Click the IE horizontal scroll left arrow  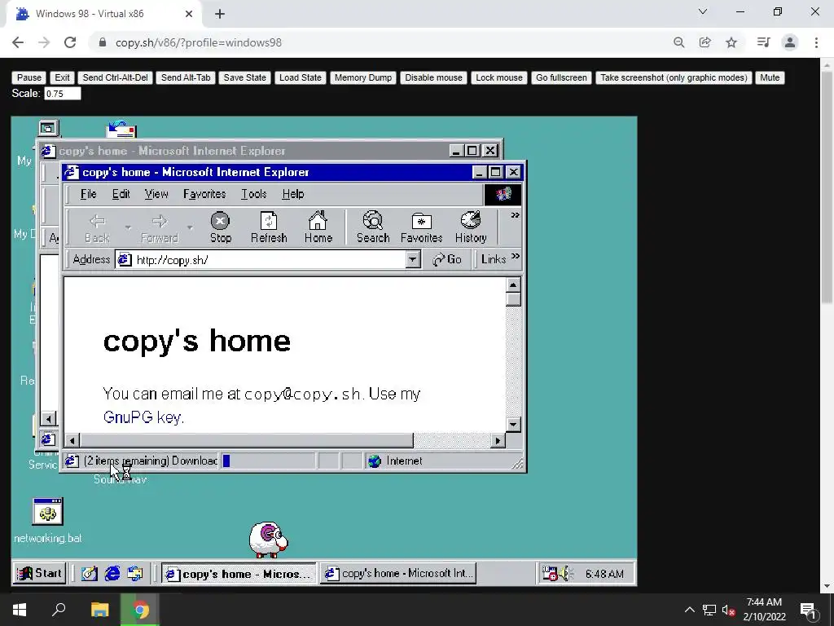[72, 440]
